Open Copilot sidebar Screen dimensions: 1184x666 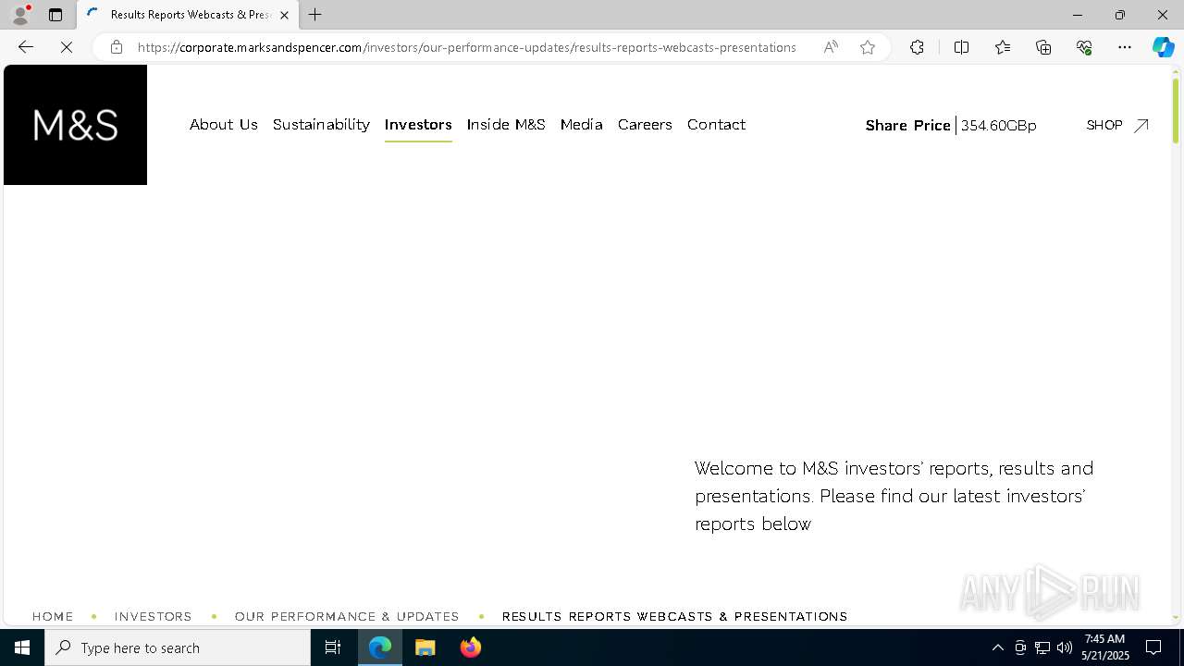(x=1163, y=47)
